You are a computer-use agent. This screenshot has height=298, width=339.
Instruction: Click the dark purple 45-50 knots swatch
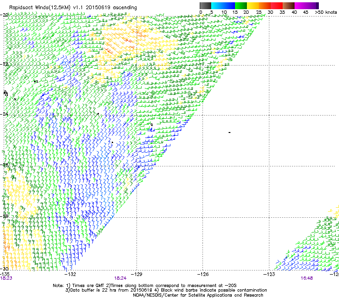(312, 6)
